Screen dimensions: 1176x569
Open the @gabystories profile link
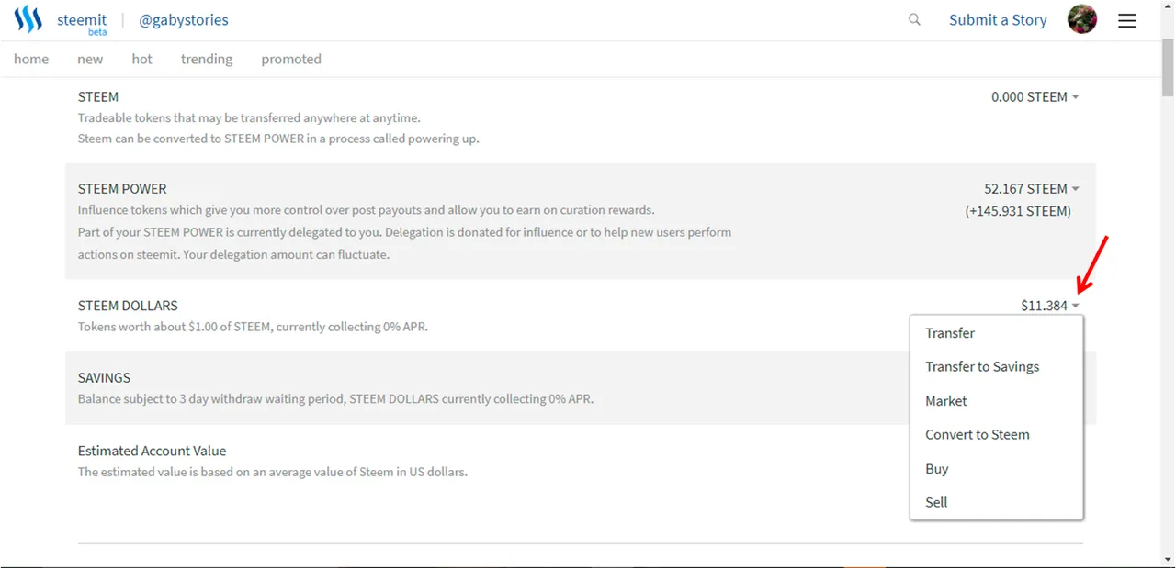tap(184, 20)
